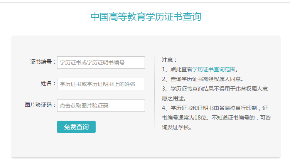Click the '1、点此查看' text before the link
This screenshot has height=160, width=290.
click(177, 69)
